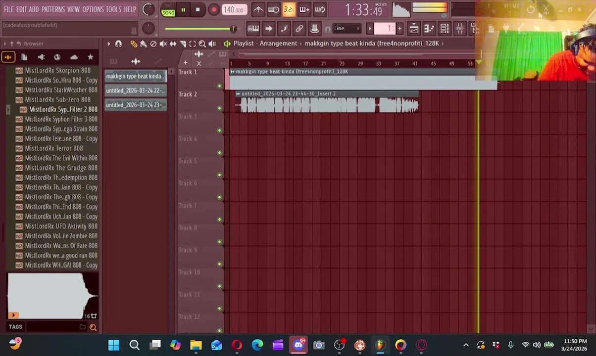
Task: Pause playback with the pause button
Action: click(x=183, y=10)
